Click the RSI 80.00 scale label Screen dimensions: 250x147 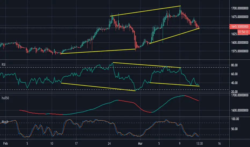pyautogui.click(x=234, y=65)
